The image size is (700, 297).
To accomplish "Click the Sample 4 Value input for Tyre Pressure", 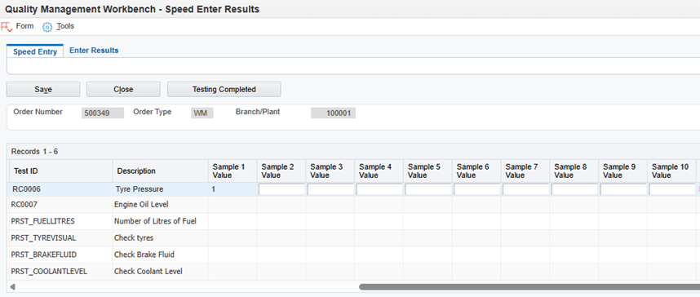I will click(x=379, y=189).
